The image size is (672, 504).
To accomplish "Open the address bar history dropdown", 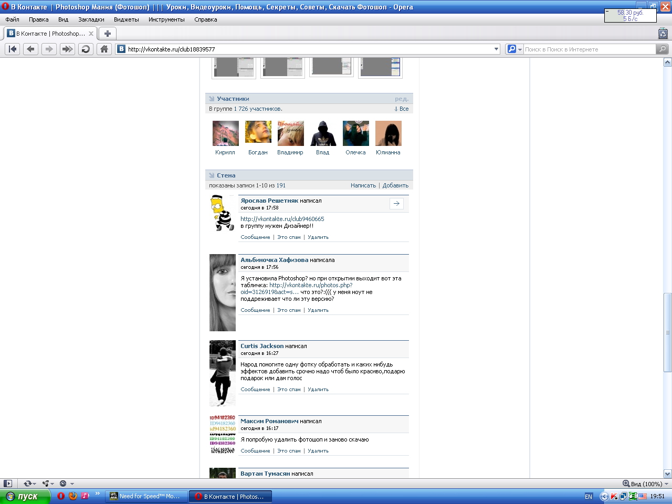I will click(x=496, y=49).
